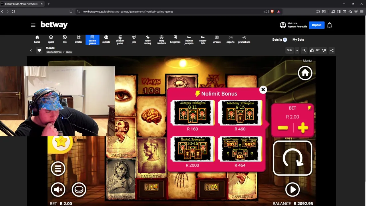This screenshot has width=366, height=206.
Task: Go to the home section
Action: point(37,39)
